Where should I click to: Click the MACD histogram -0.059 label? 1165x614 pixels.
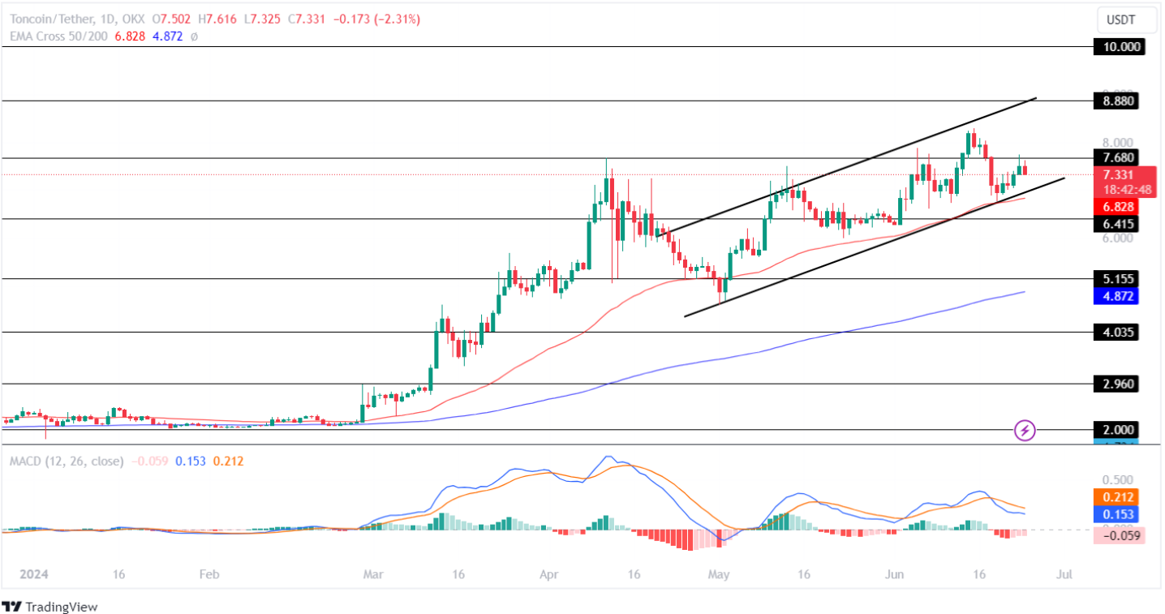(x=1119, y=535)
